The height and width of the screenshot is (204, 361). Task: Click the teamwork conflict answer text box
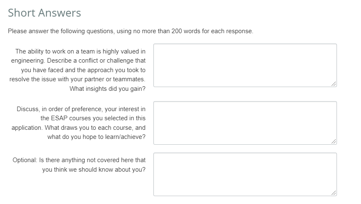245,65
